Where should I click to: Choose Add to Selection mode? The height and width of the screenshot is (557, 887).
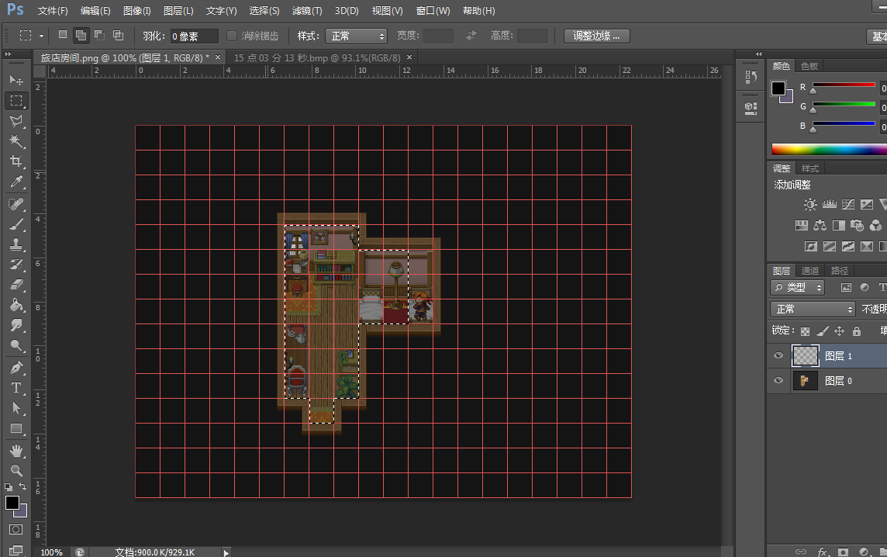point(81,35)
